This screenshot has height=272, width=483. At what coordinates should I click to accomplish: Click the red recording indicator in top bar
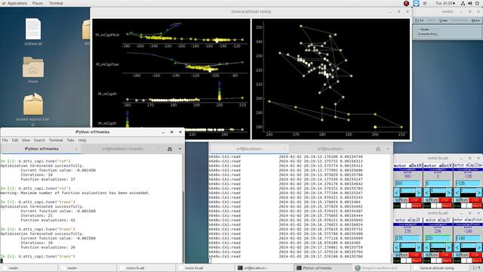[x=406, y=3]
